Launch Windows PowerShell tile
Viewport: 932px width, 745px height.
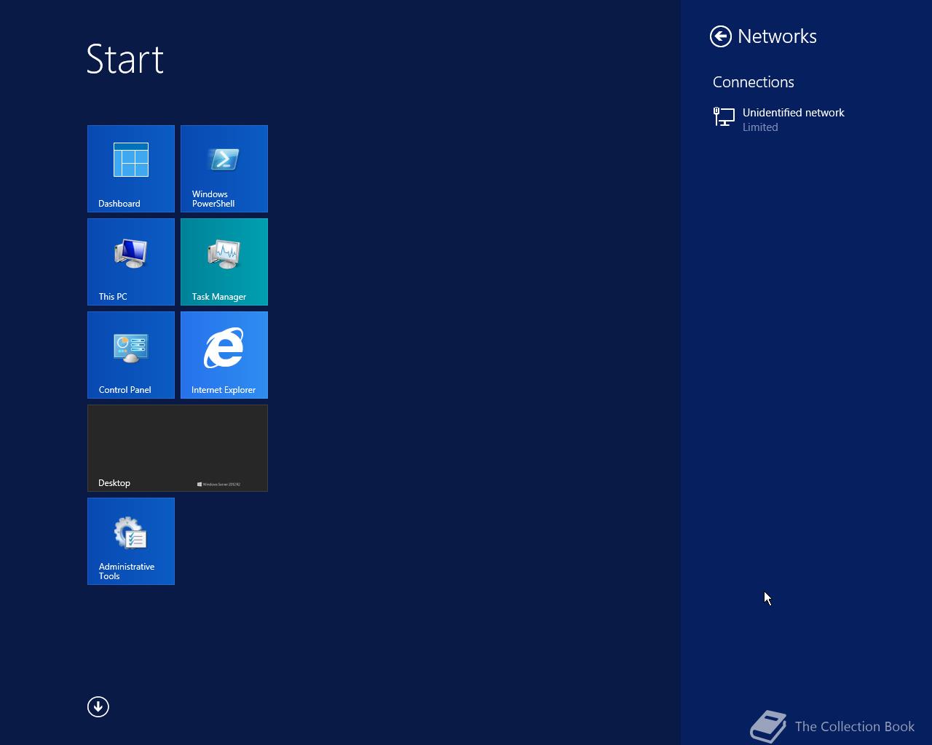(224, 169)
